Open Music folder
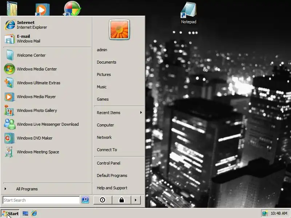The height and width of the screenshot is (218, 291). tap(102, 87)
